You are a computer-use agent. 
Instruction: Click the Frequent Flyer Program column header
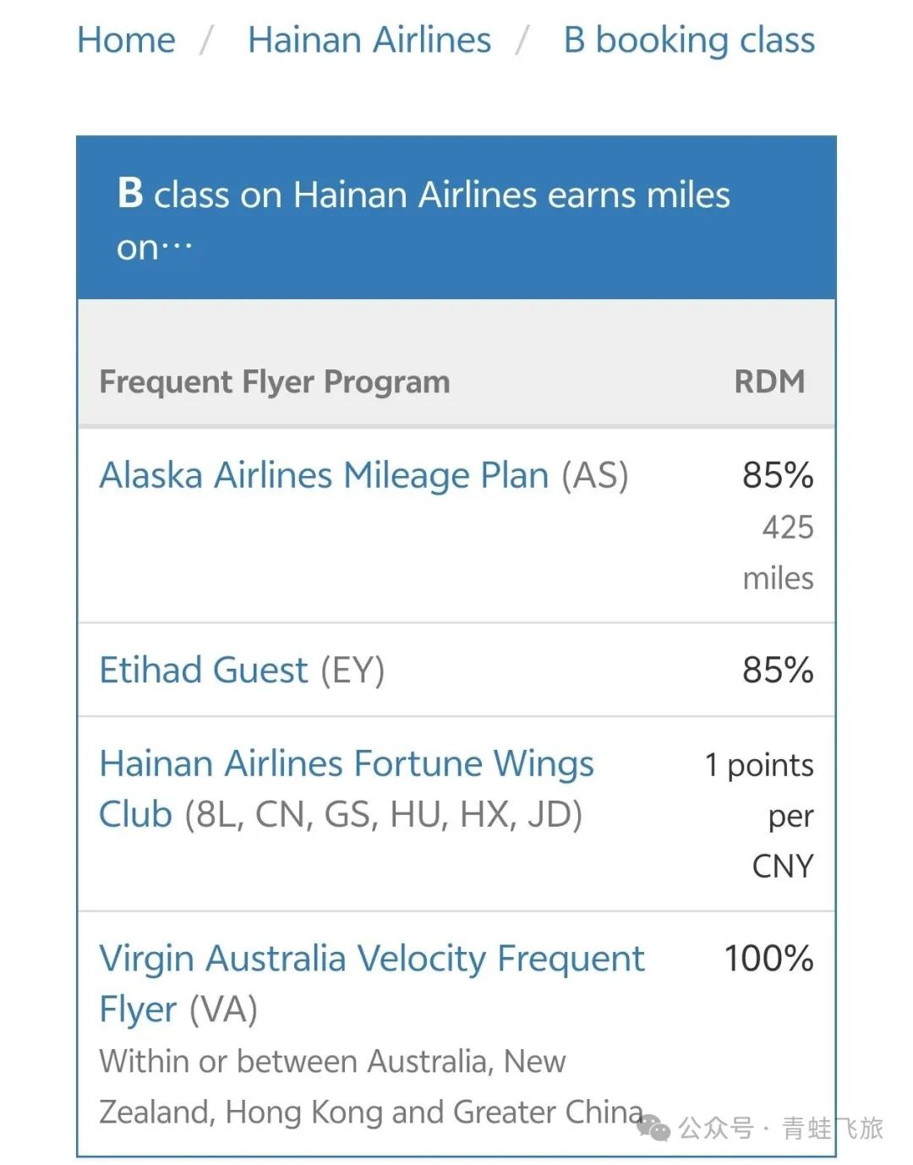(x=275, y=382)
